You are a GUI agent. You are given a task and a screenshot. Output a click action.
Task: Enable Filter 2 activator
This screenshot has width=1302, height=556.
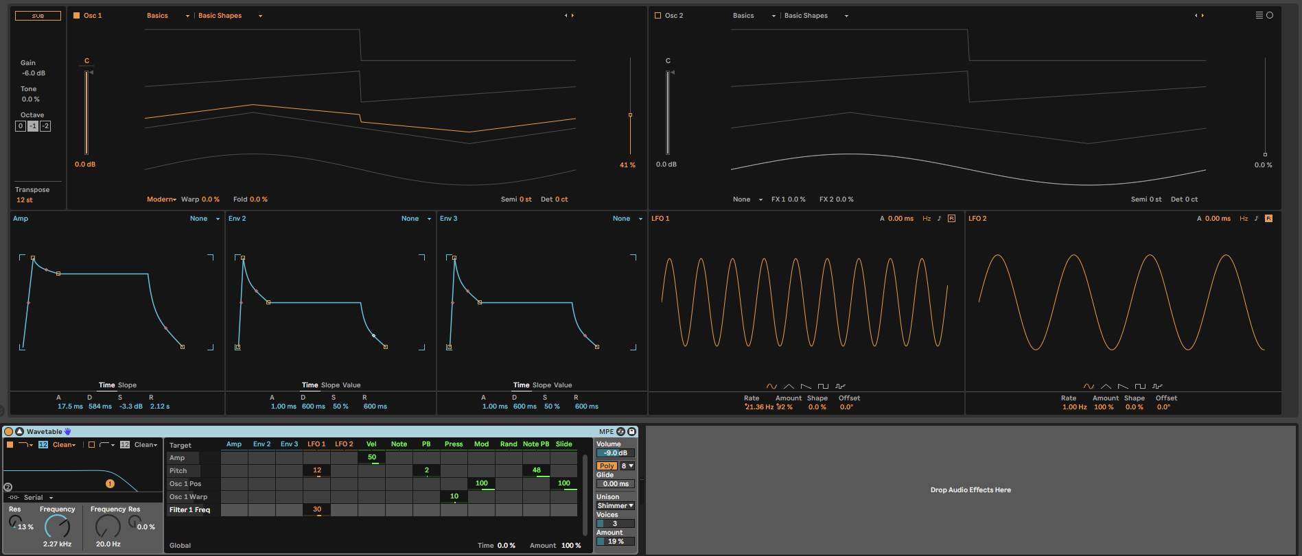(91, 444)
